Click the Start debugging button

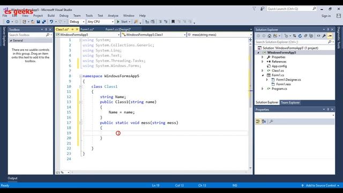pyautogui.click(x=122, y=21)
